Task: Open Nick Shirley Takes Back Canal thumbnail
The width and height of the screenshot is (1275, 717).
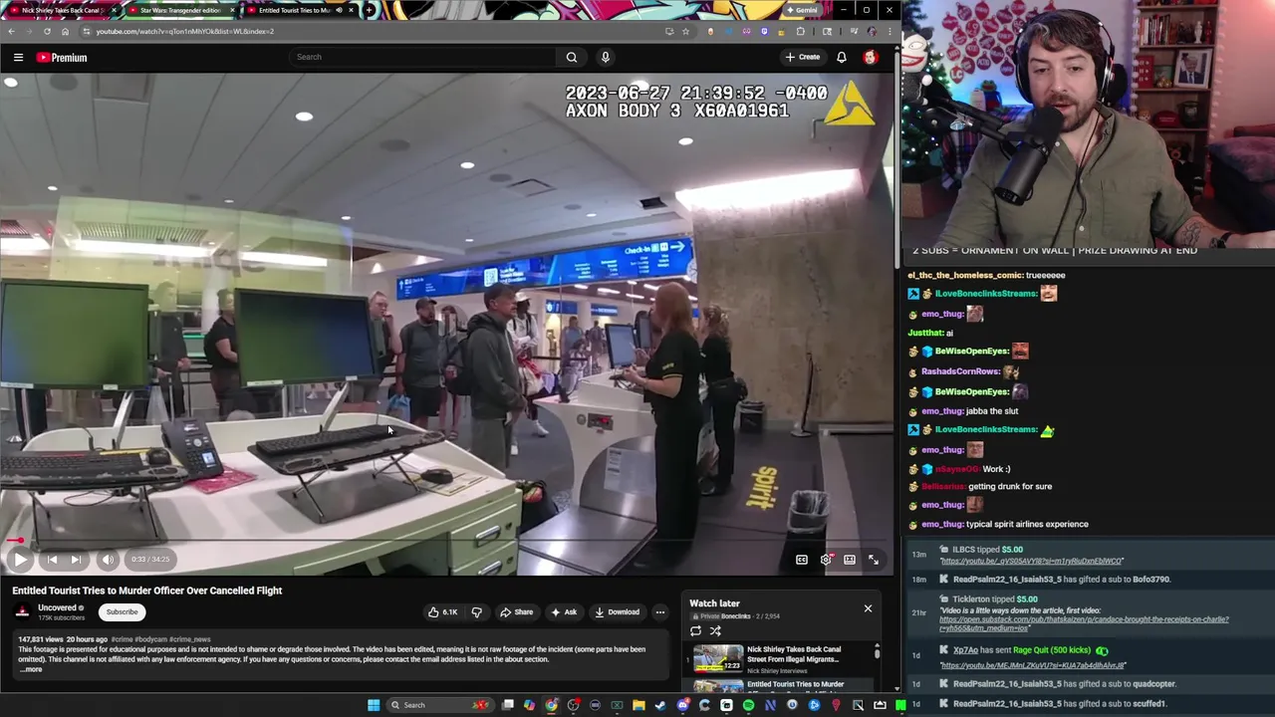Action: coord(718,659)
